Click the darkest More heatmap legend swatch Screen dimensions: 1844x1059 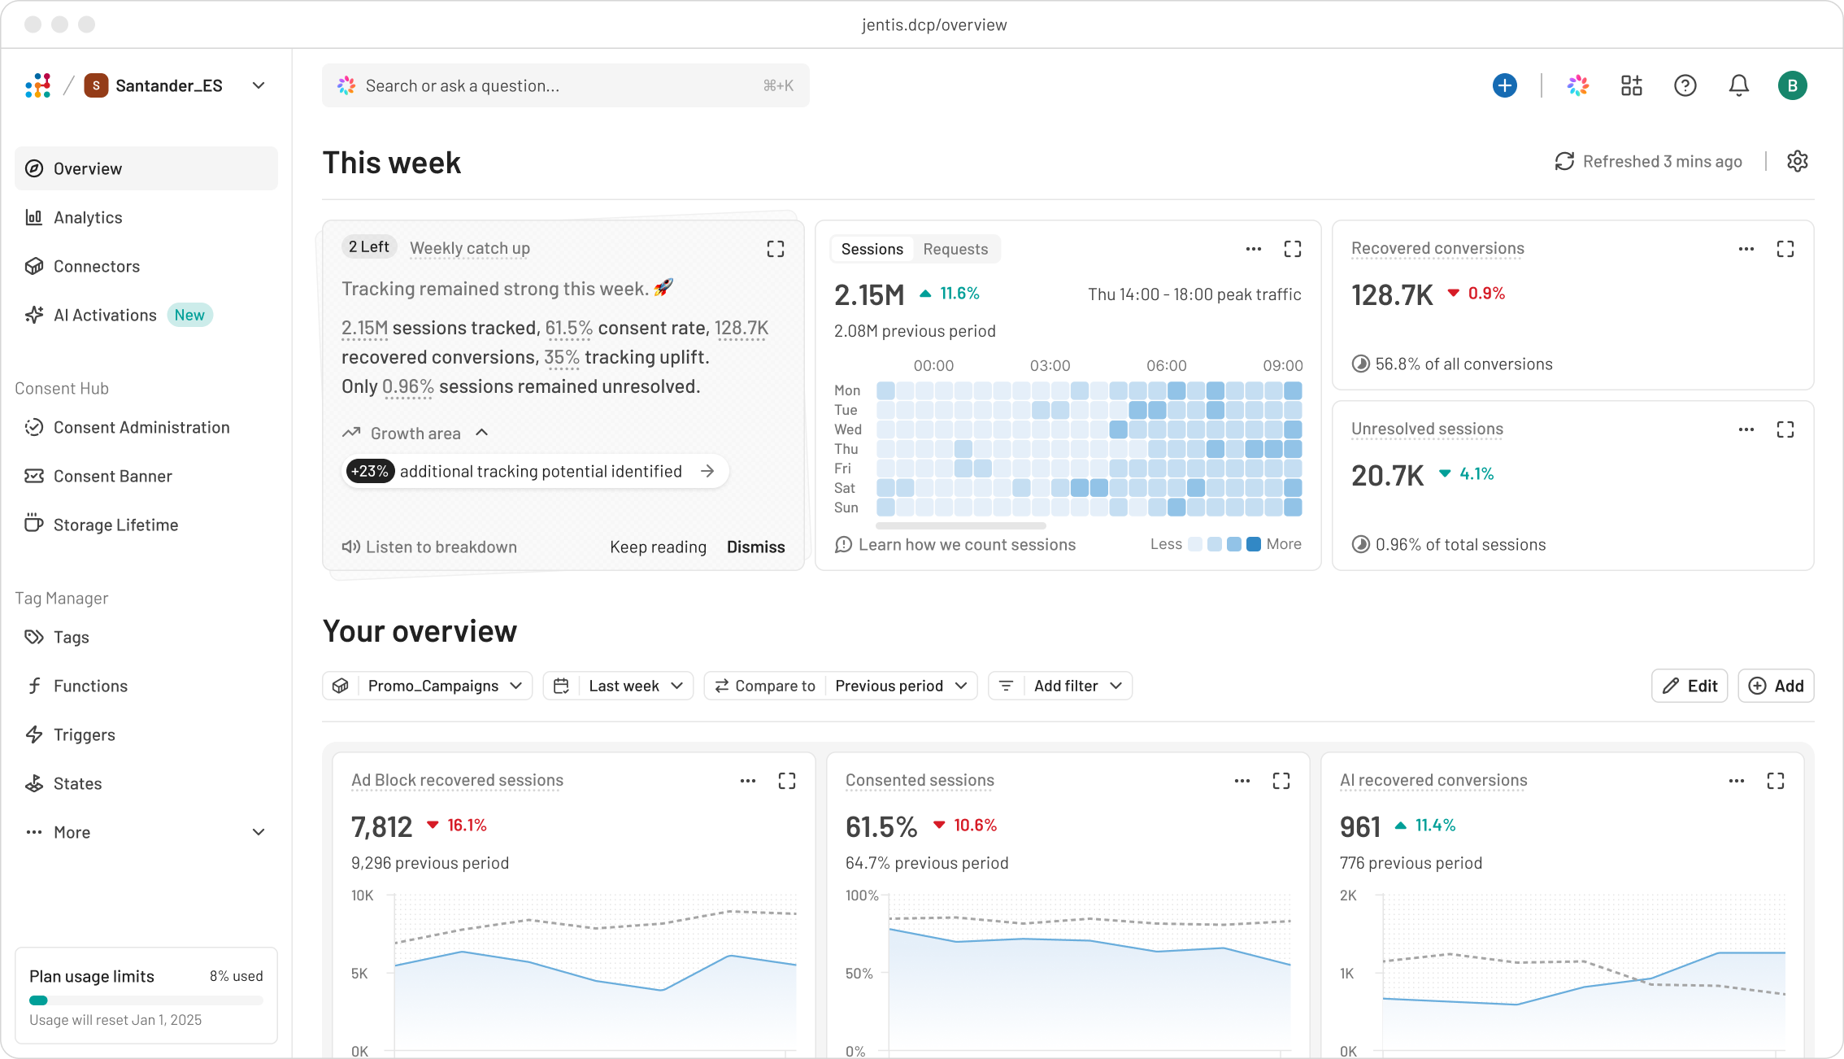[1254, 544]
